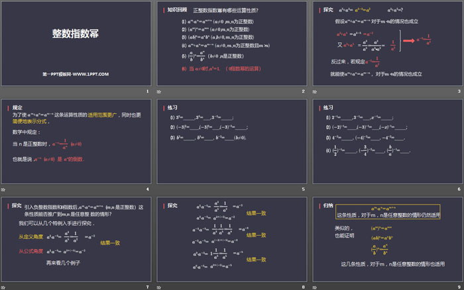Click slide number label 7
This screenshot has width=464, height=290.
tap(147, 287)
